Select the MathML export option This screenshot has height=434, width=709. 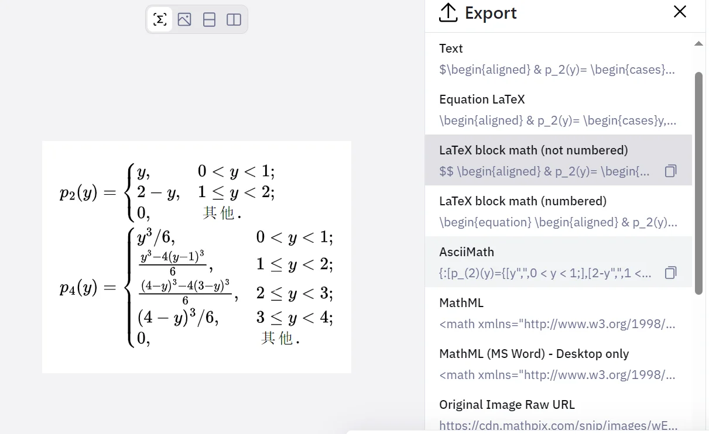click(559, 313)
